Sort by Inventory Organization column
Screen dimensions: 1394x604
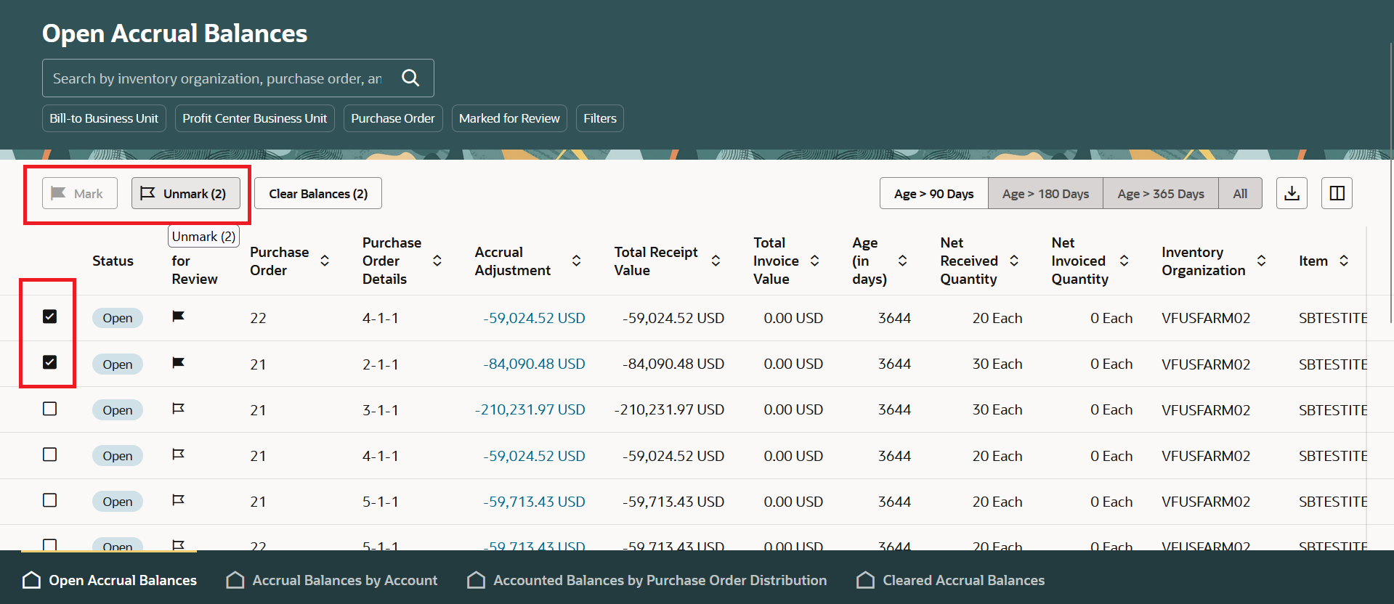tap(1262, 261)
